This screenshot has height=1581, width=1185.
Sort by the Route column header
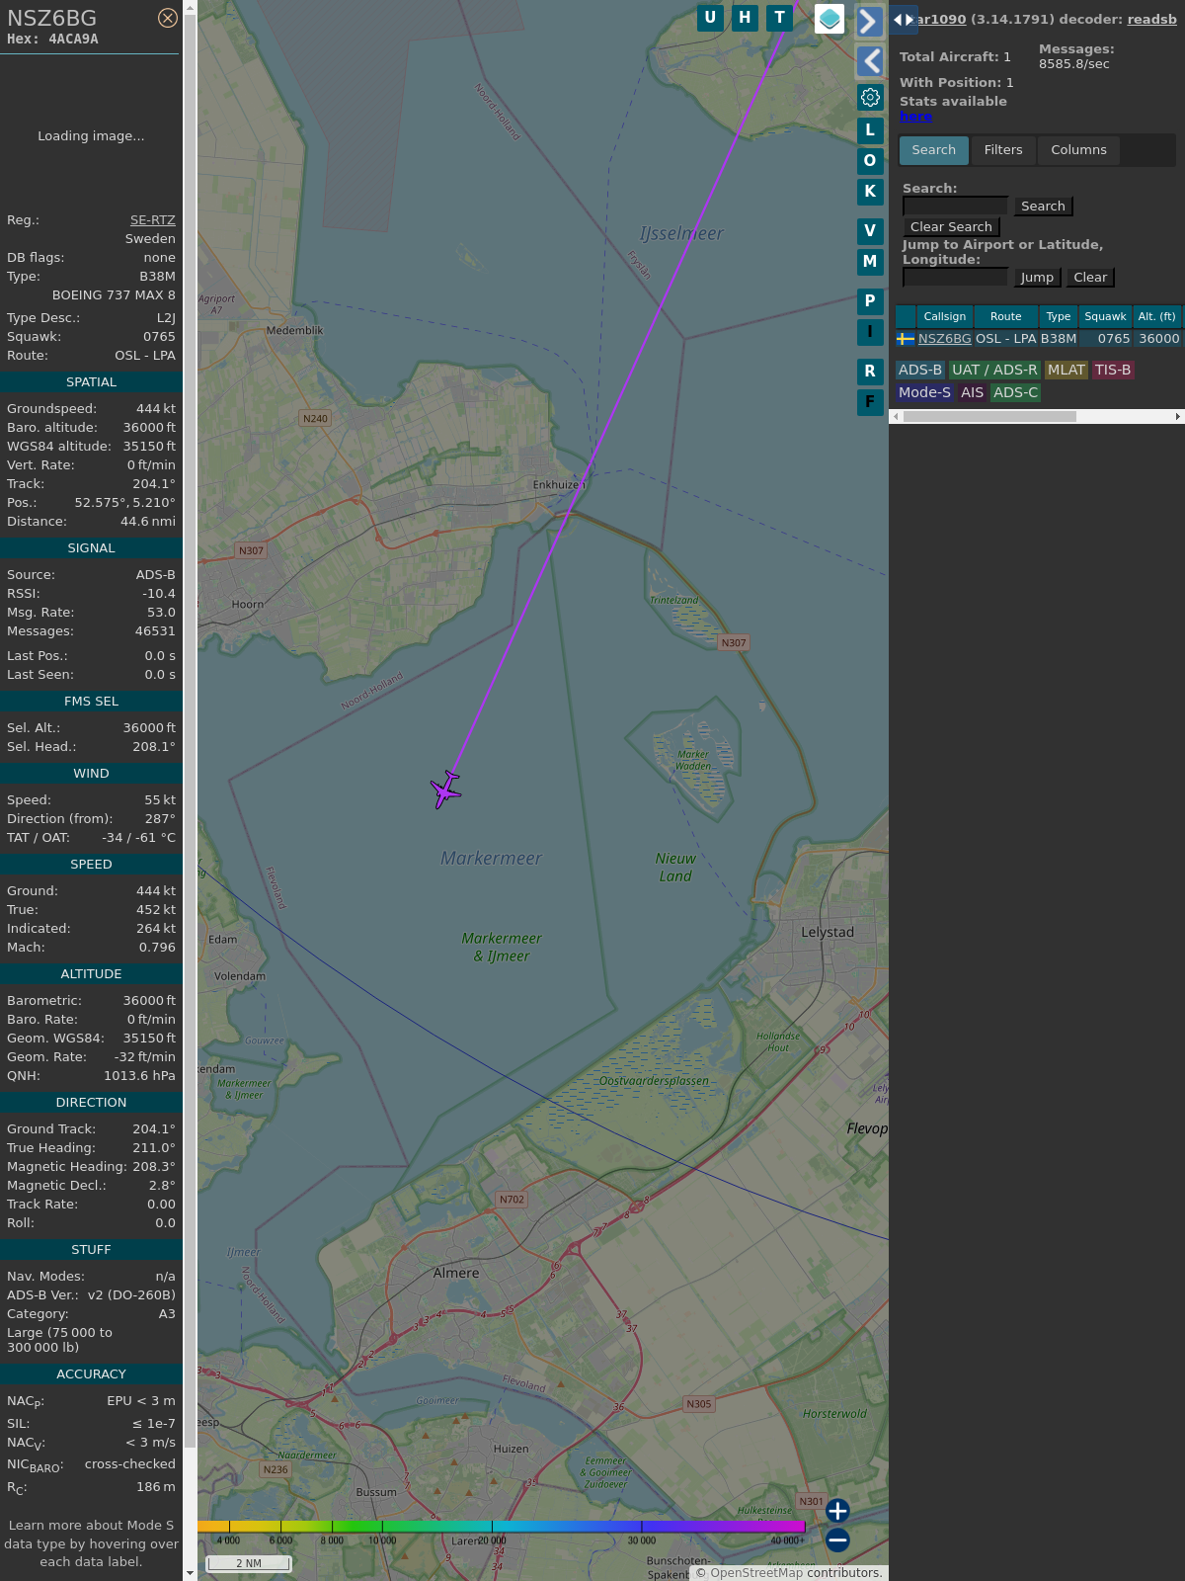pos(1006,317)
